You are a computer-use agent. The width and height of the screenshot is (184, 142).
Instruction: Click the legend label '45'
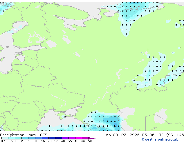[x=83, y=141]
